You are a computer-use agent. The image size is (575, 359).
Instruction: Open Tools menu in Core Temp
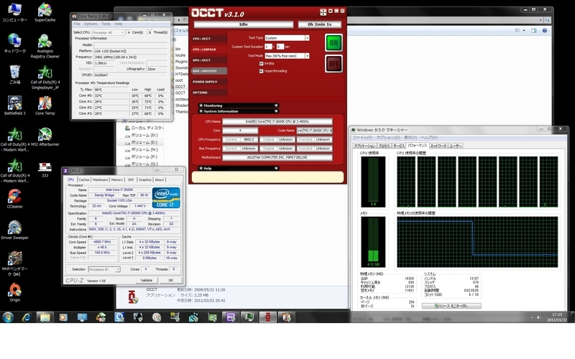[x=106, y=24]
